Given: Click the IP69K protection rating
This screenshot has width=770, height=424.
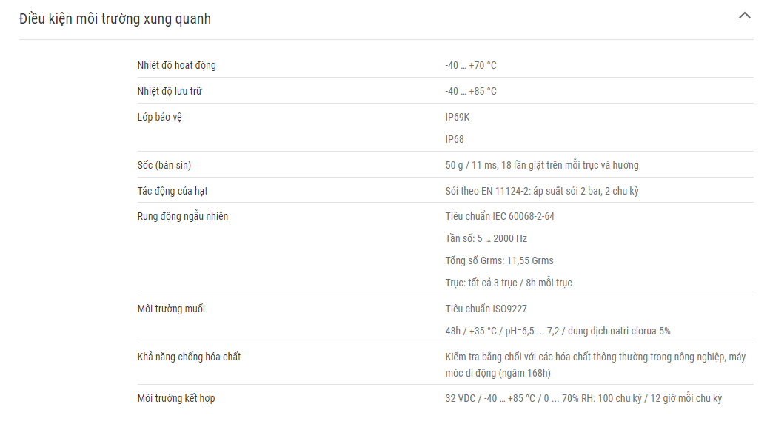Looking at the screenshot, I should (x=458, y=118).
